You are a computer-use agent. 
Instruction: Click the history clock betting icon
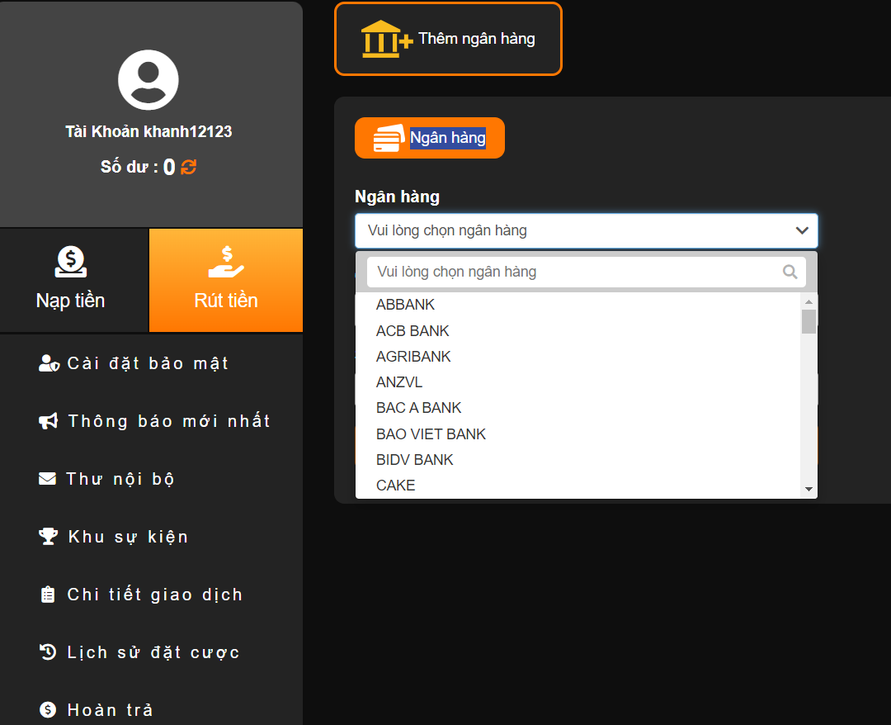click(48, 652)
